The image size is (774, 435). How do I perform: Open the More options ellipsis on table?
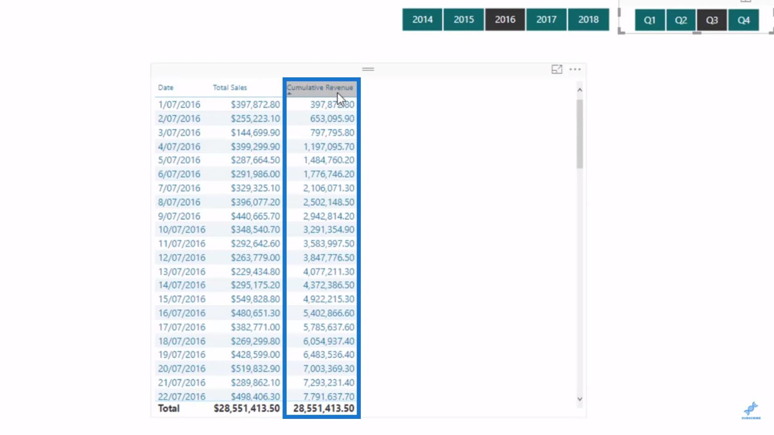coord(575,70)
